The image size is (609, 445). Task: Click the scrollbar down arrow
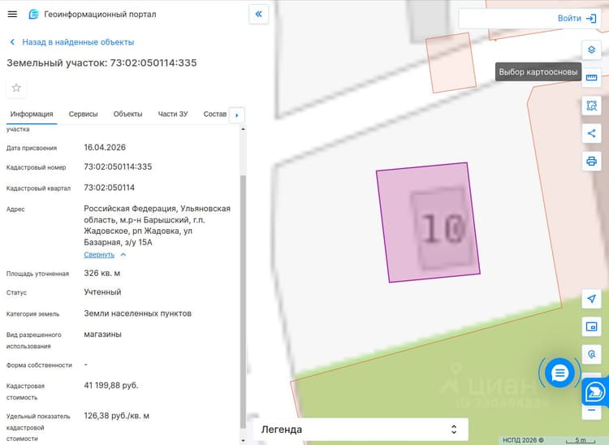tap(243, 441)
